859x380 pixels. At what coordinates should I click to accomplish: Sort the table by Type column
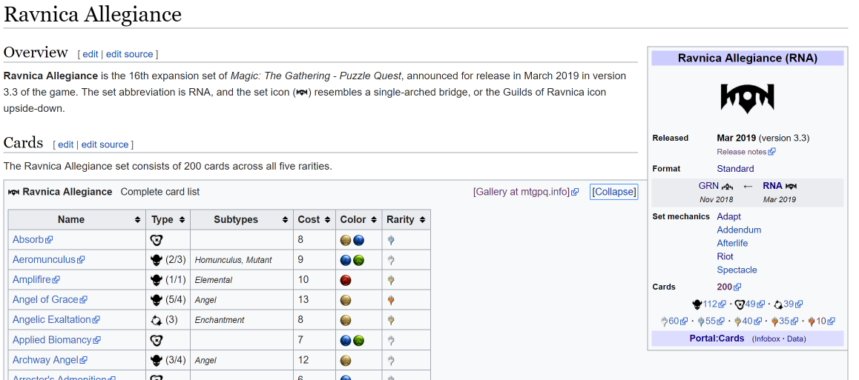168,219
